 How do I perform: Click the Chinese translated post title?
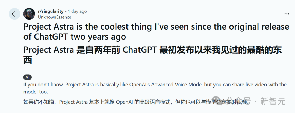click(x=152, y=50)
